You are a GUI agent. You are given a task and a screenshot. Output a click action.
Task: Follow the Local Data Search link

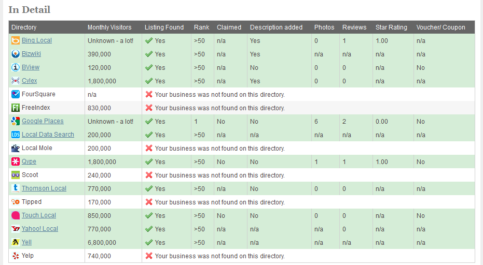coord(48,135)
